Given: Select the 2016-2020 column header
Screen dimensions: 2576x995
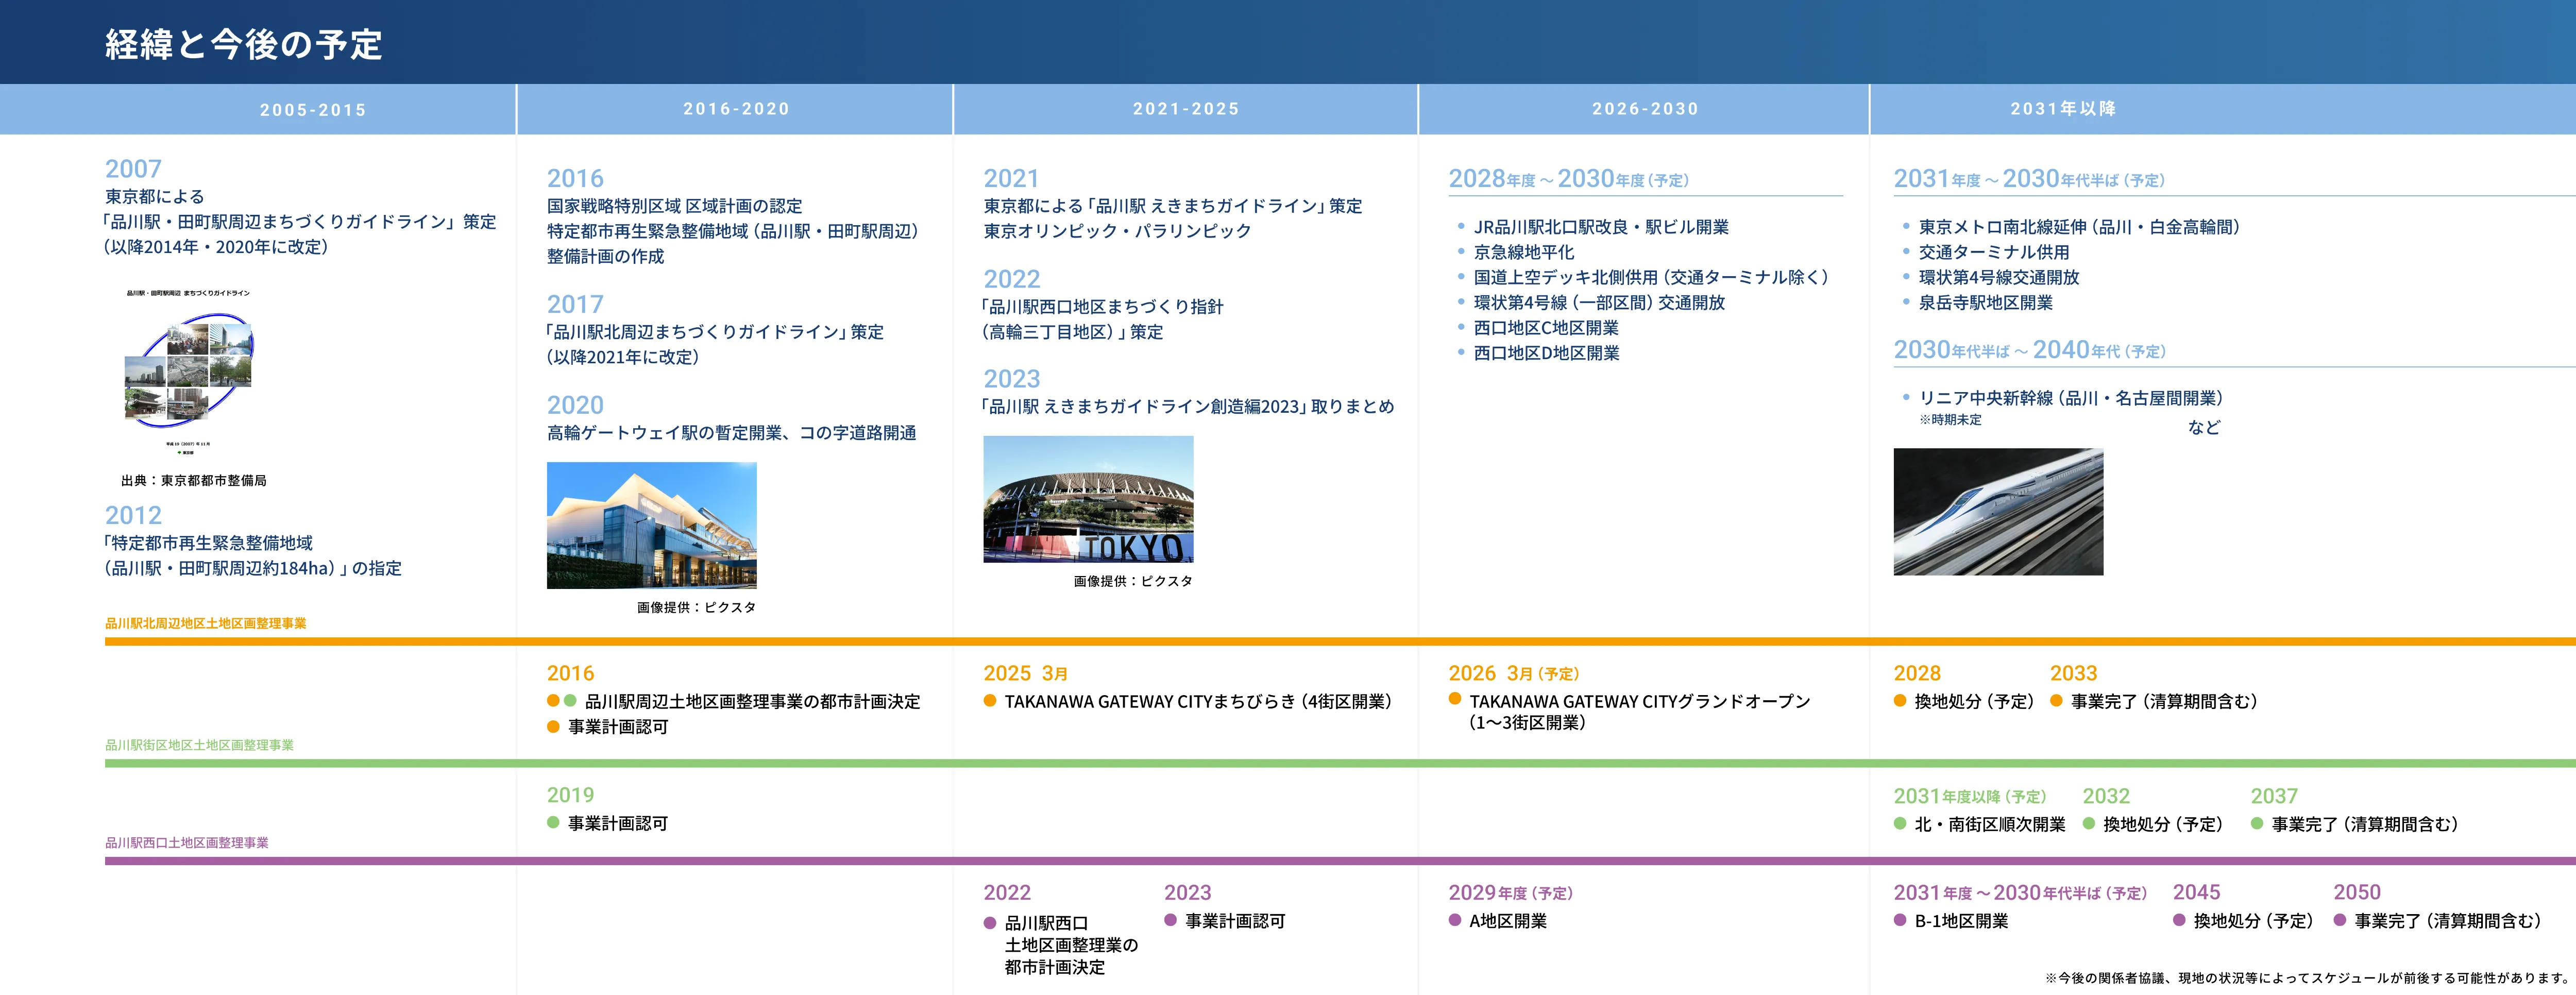Looking at the screenshot, I should click(736, 109).
